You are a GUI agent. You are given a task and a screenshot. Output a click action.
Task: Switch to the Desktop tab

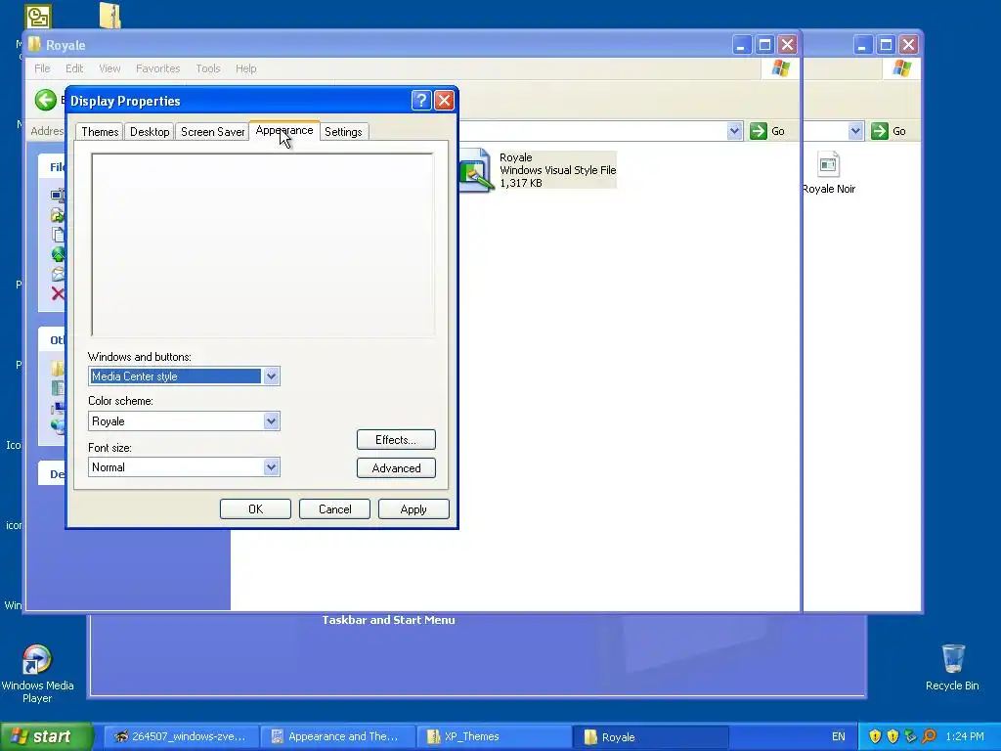tap(150, 132)
